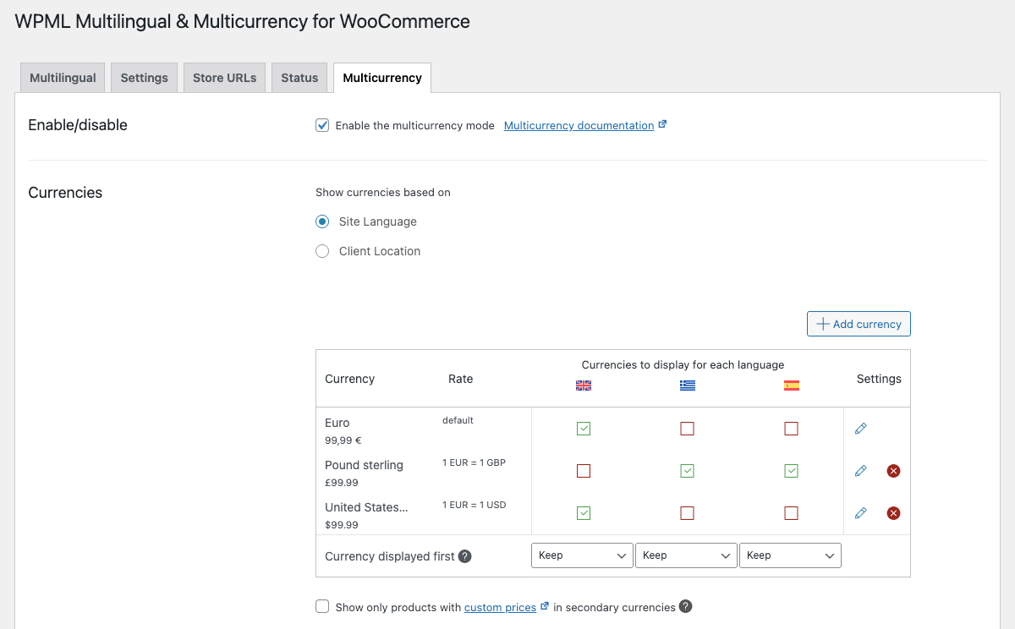Viewport: 1015px width, 629px height.
Task: Click the $99.99 price sample
Action: click(342, 525)
